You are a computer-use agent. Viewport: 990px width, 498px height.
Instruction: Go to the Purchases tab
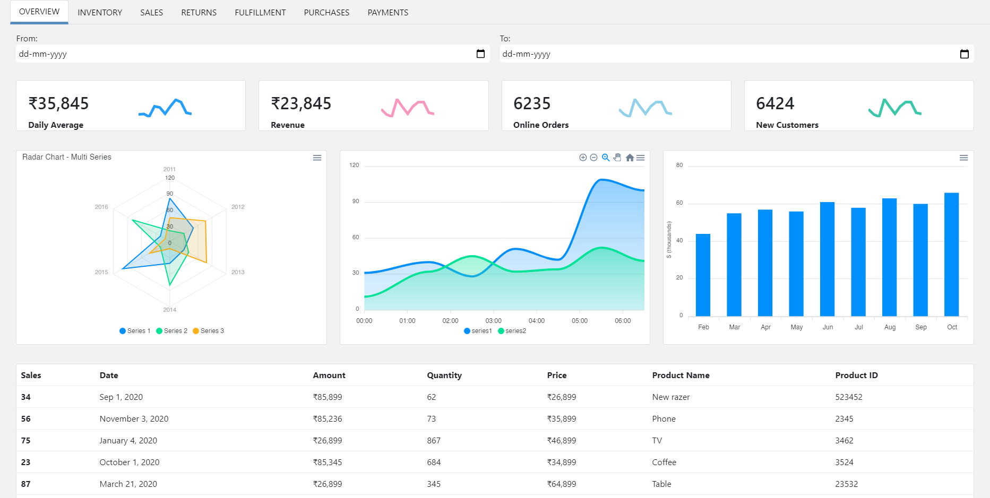pyautogui.click(x=326, y=12)
